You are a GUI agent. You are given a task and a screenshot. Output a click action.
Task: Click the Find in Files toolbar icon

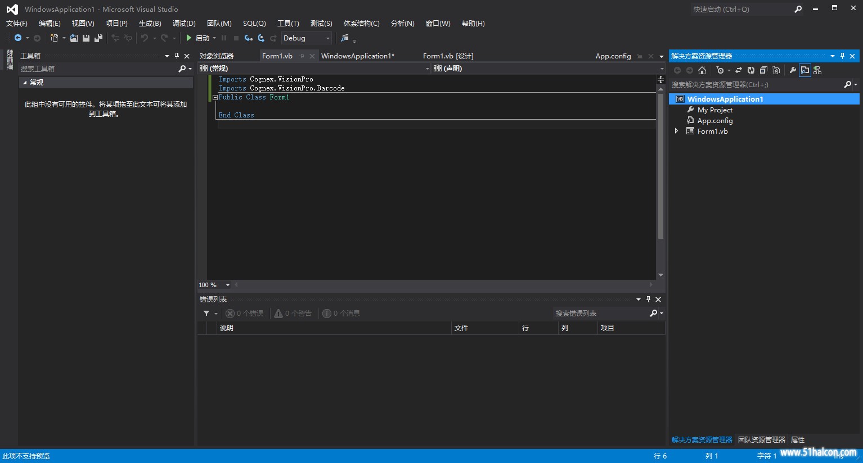point(345,38)
